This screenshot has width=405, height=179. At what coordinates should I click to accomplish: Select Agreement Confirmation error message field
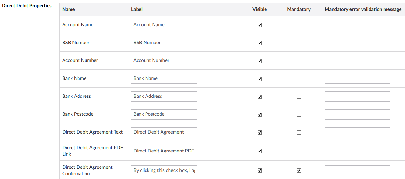coord(357,170)
